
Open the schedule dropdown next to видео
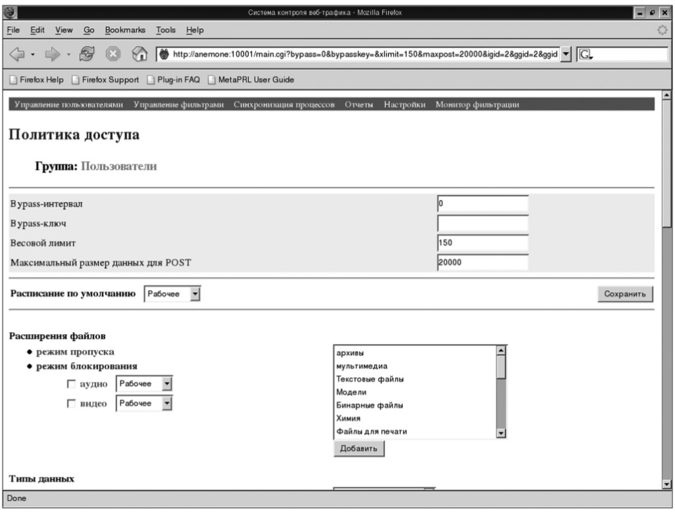144,404
